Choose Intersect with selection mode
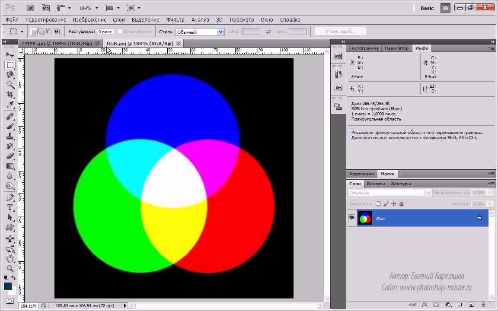498x311 pixels. [x=57, y=32]
